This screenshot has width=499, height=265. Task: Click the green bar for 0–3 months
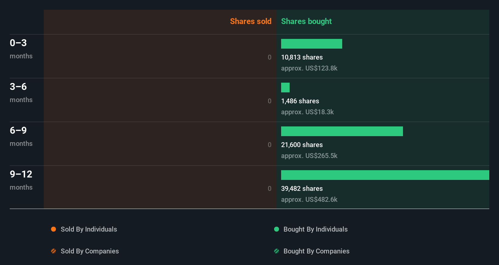coord(311,44)
